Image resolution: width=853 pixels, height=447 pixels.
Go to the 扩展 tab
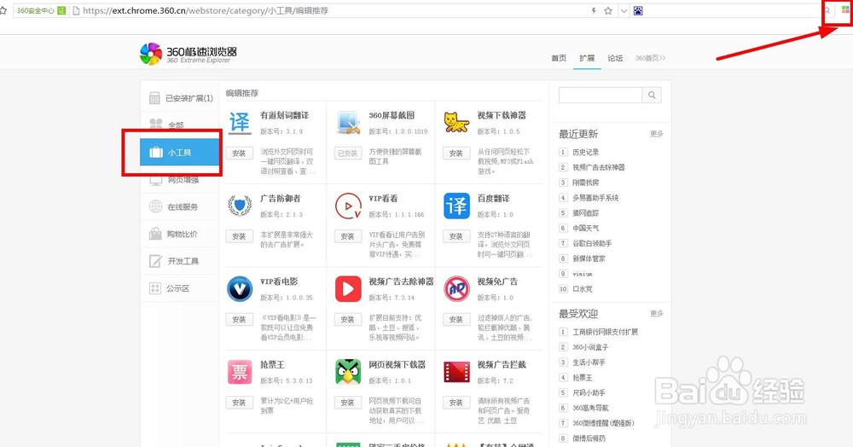[587, 58]
